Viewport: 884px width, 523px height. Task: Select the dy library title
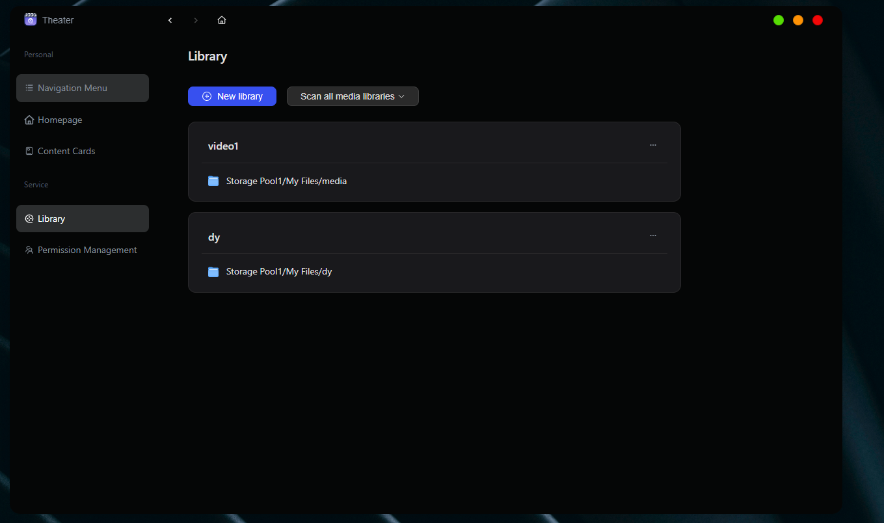coord(214,237)
